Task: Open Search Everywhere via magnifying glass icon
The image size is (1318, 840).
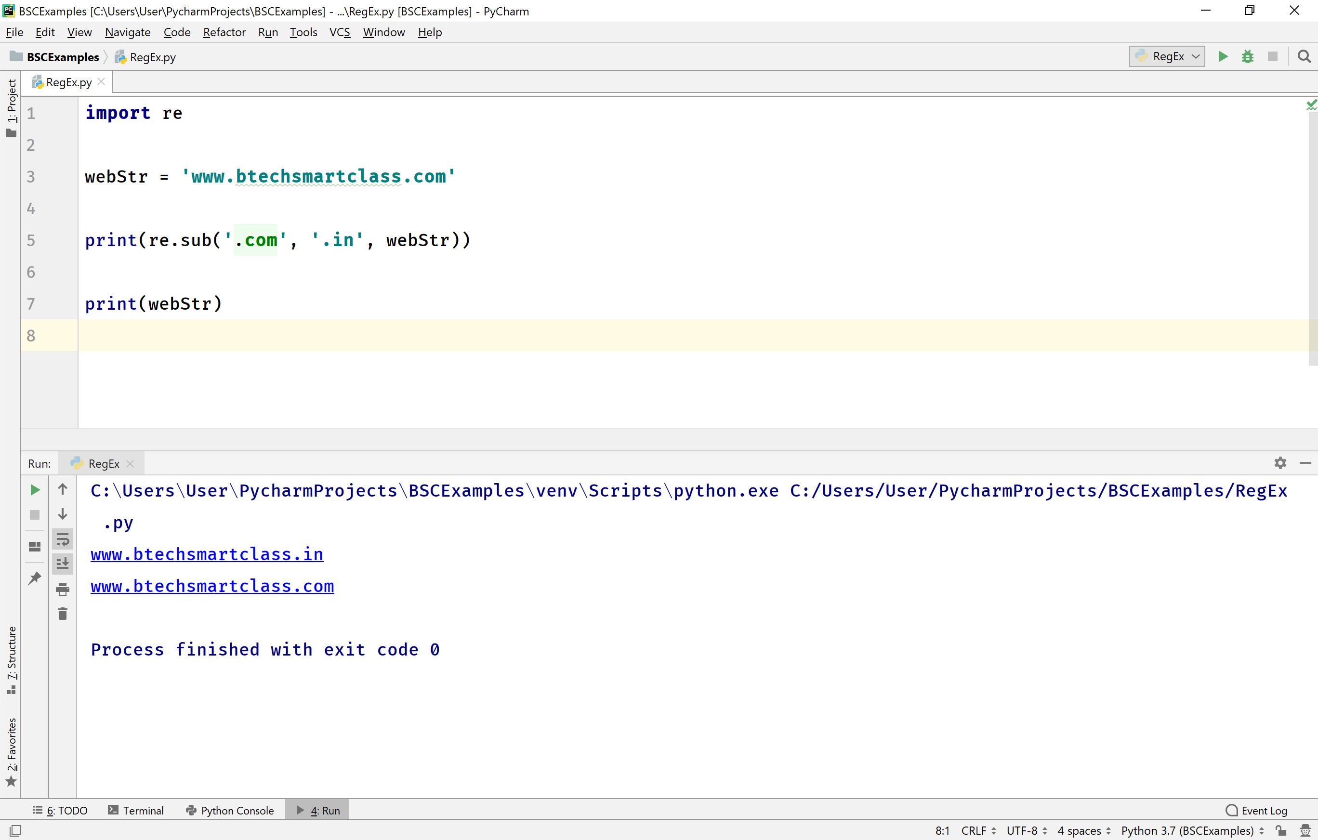Action: [1305, 56]
